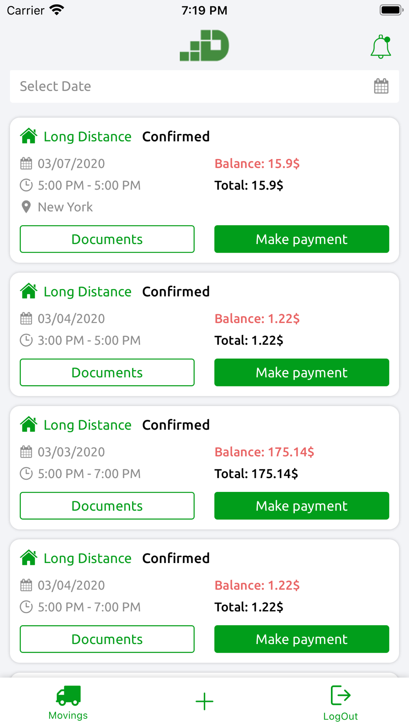Open the notifications bell icon
This screenshot has height=727, width=409.
point(381,47)
